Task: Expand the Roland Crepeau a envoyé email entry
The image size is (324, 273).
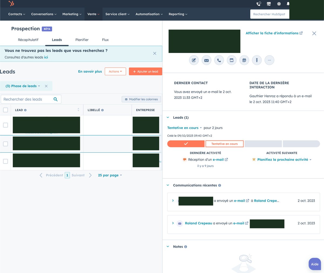Action: (173, 223)
